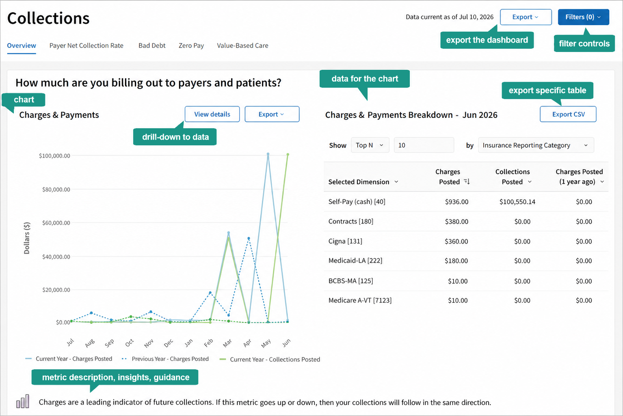
Task: Expand the Collections Posted column chevron
Action: [x=530, y=182]
